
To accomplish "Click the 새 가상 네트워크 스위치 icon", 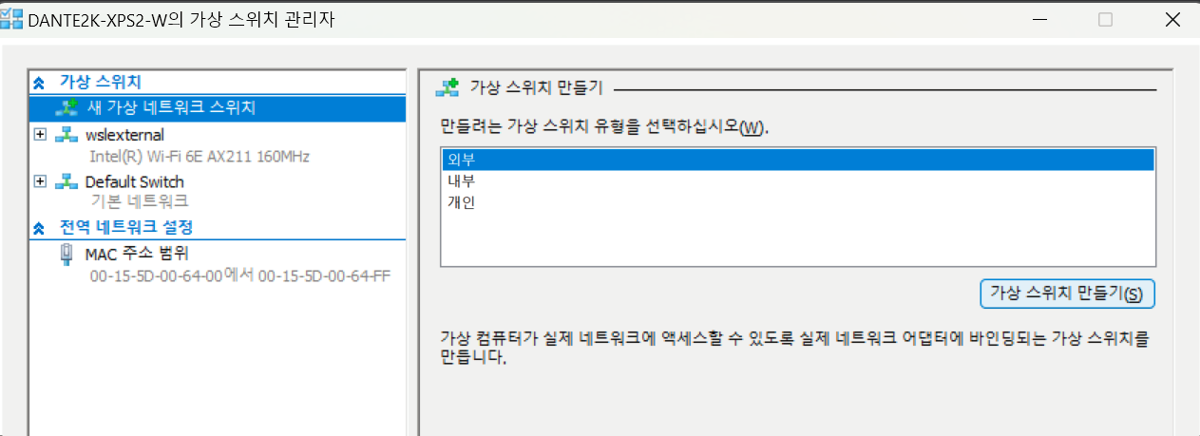I will (66, 108).
